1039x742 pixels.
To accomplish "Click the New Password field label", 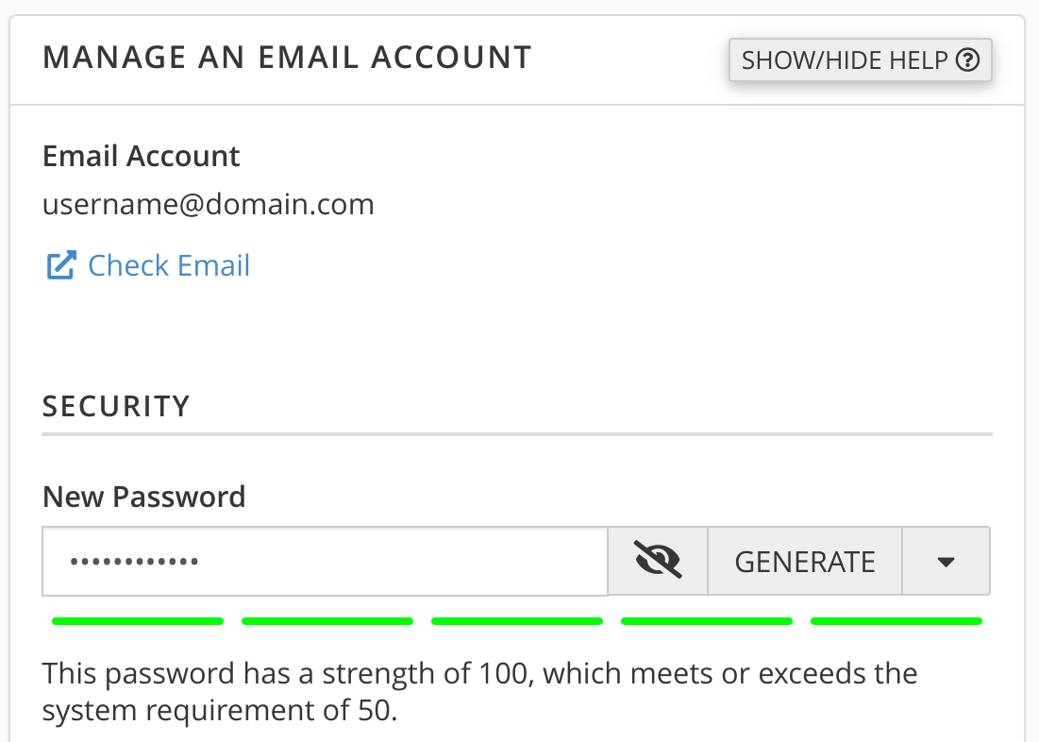I will point(143,497).
